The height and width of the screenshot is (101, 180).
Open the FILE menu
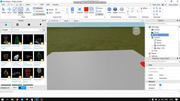3,4
